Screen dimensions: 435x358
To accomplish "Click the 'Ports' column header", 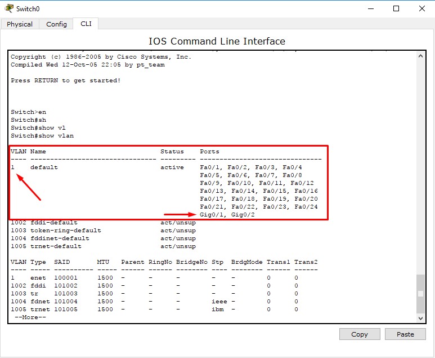I will coord(209,152).
